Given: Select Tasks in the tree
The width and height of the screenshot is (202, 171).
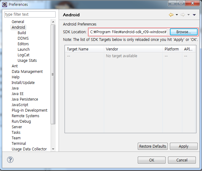Looking at the screenshot, I should point(16,132).
